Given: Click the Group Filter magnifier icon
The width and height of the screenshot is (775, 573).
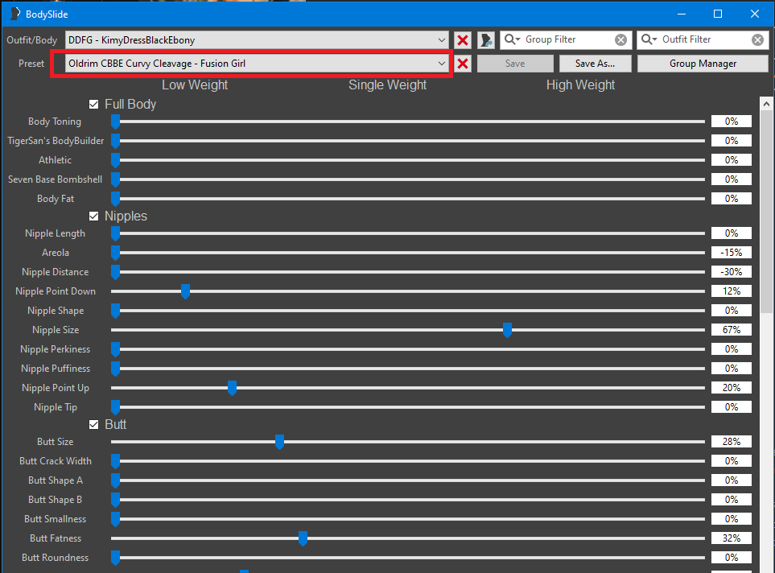Looking at the screenshot, I should point(512,39).
